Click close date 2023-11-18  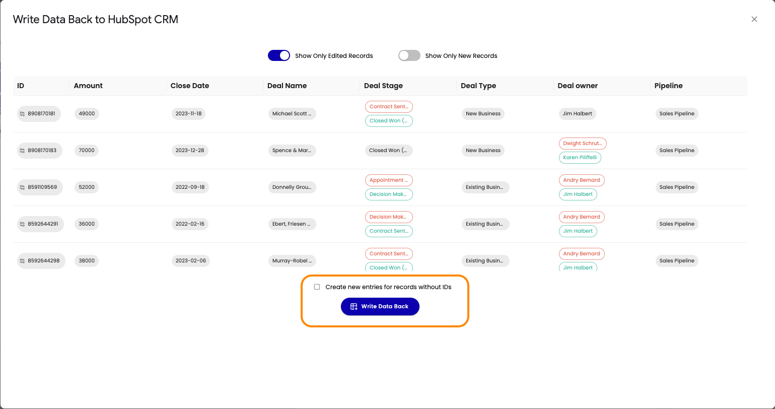(x=188, y=114)
